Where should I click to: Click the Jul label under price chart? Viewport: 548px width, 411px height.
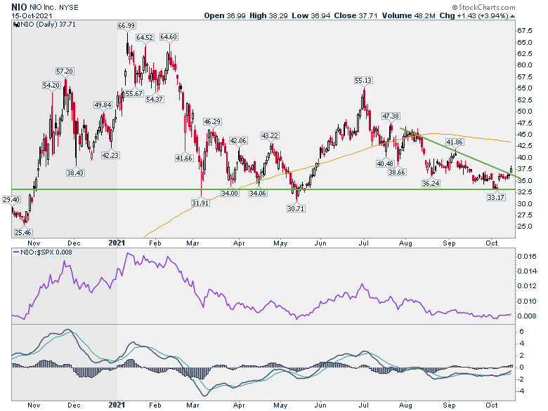tap(364, 243)
